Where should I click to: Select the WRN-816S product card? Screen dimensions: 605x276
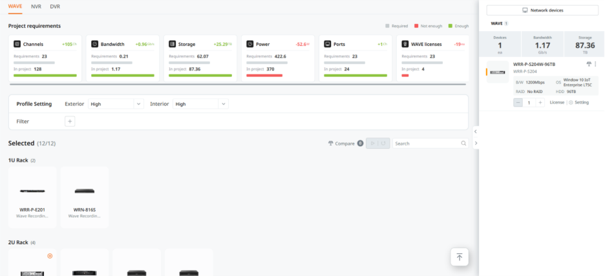click(x=84, y=197)
